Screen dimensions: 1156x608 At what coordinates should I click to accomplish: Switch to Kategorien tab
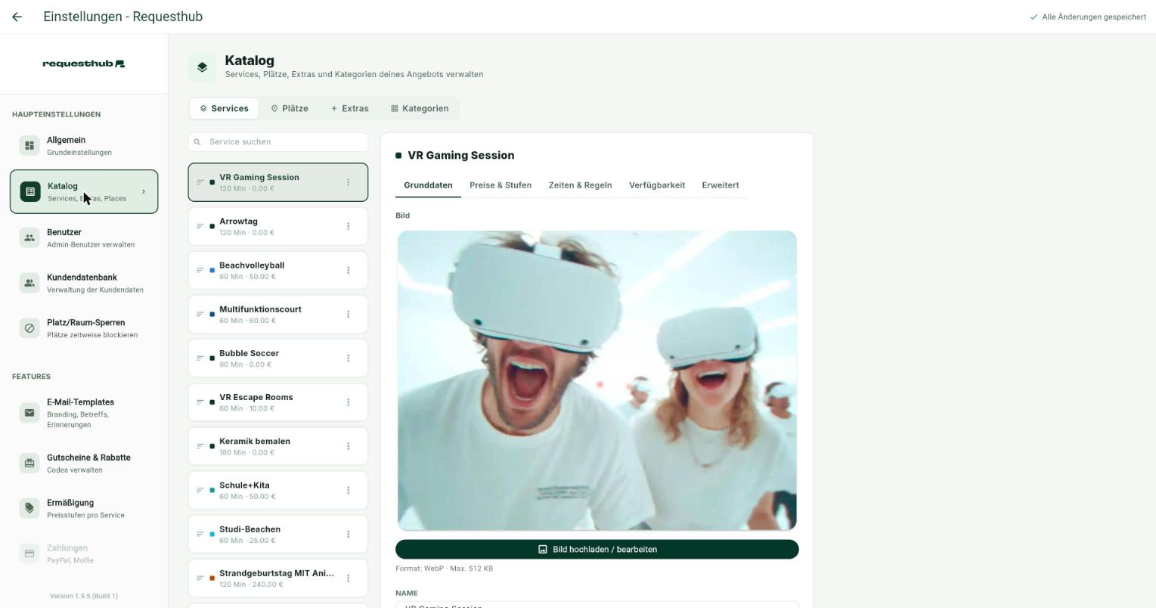tap(420, 108)
